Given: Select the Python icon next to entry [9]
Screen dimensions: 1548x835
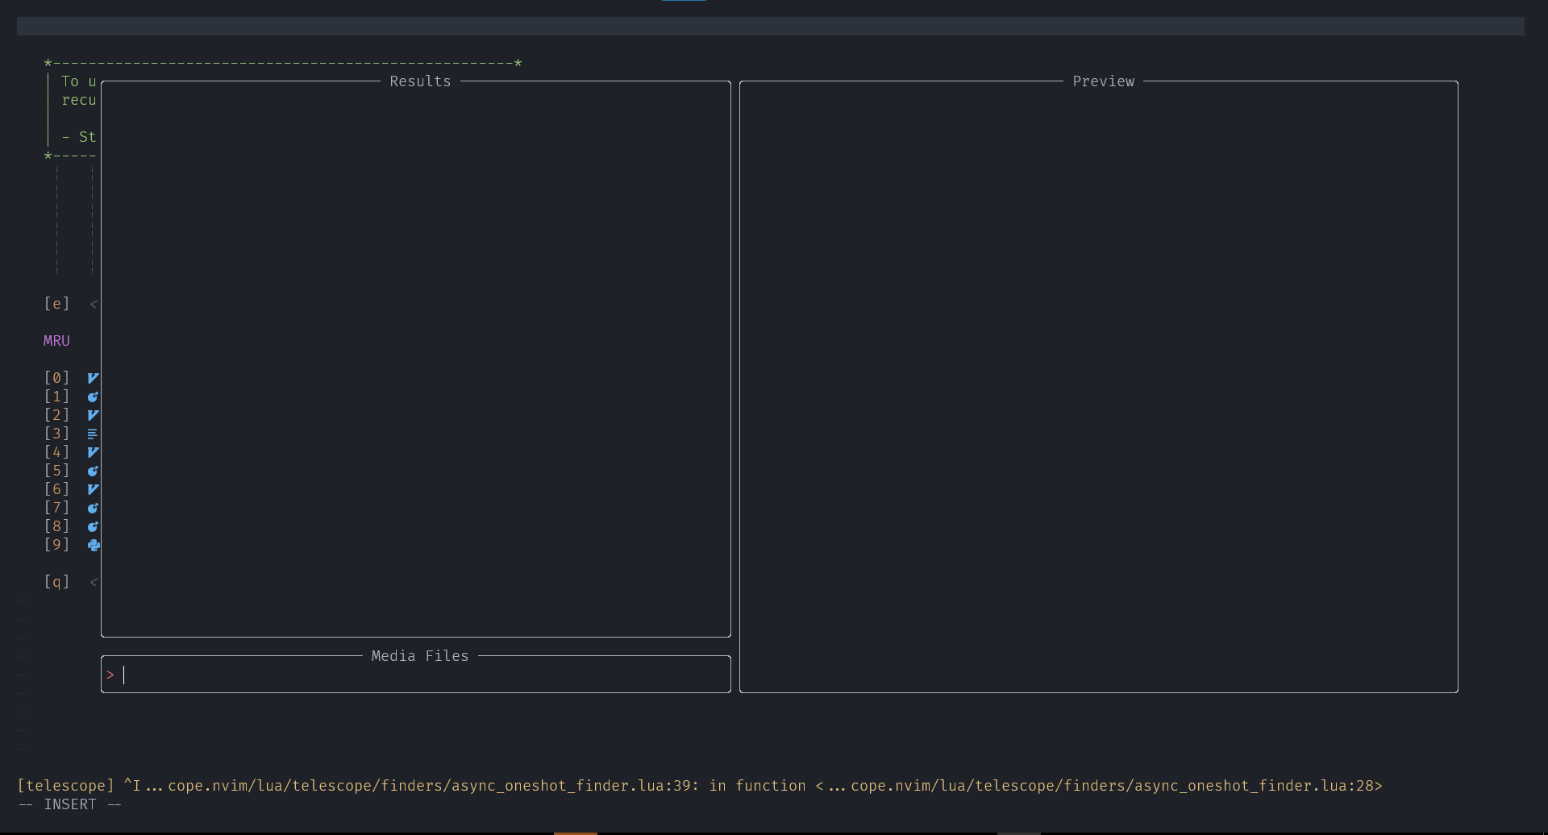Looking at the screenshot, I should coord(94,544).
